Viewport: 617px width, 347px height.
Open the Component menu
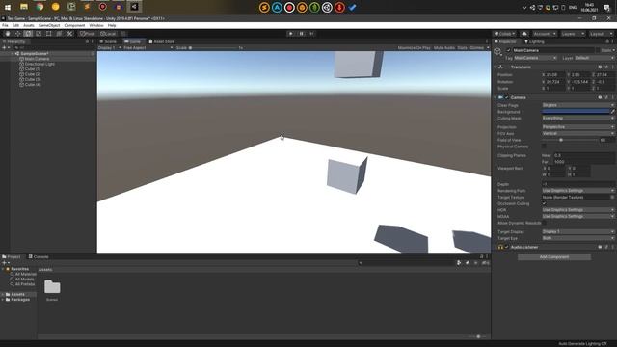[x=74, y=25]
